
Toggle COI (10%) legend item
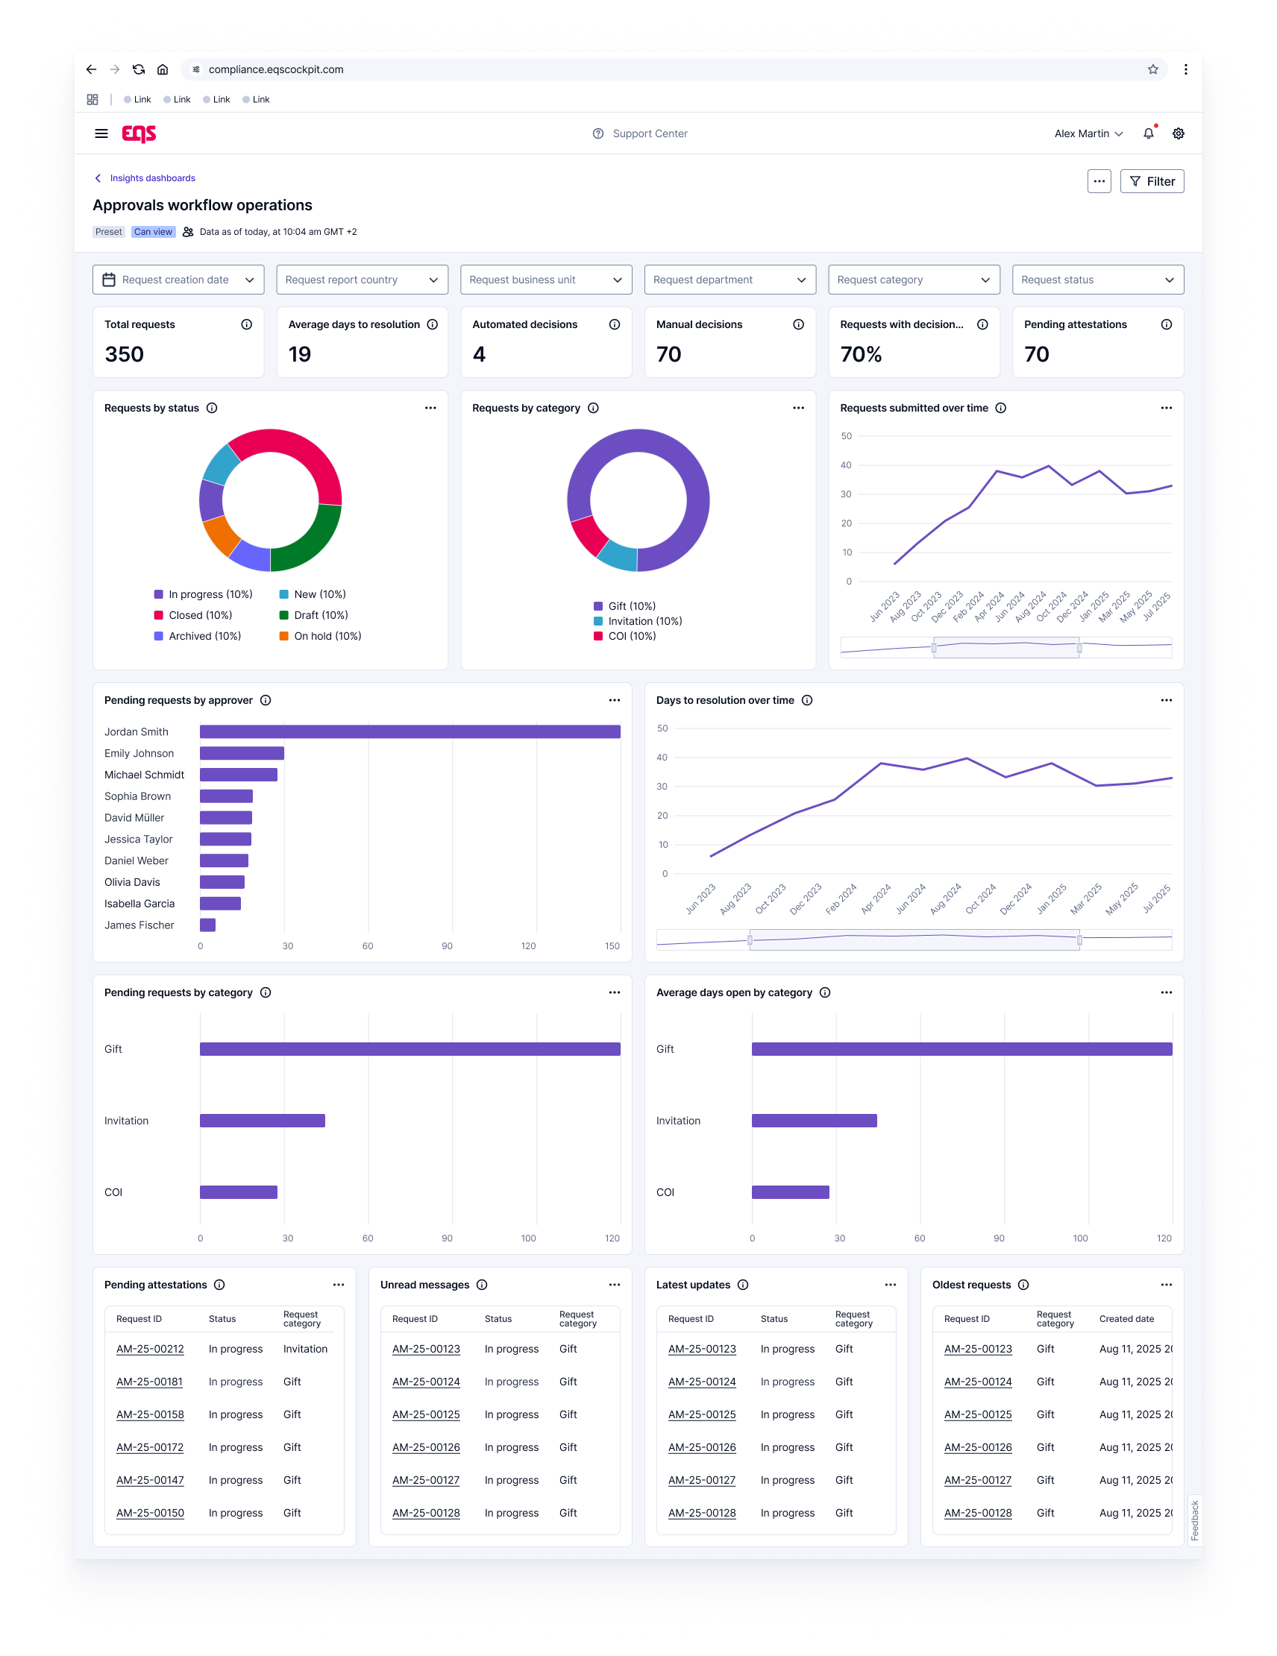pyautogui.click(x=624, y=636)
